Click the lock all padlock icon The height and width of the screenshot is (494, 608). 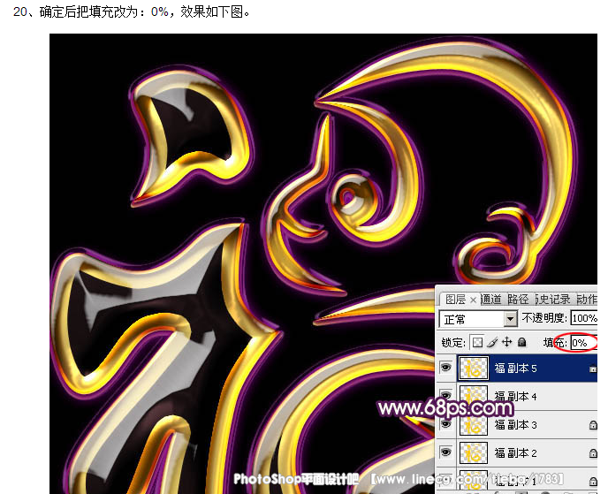(x=521, y=342)
